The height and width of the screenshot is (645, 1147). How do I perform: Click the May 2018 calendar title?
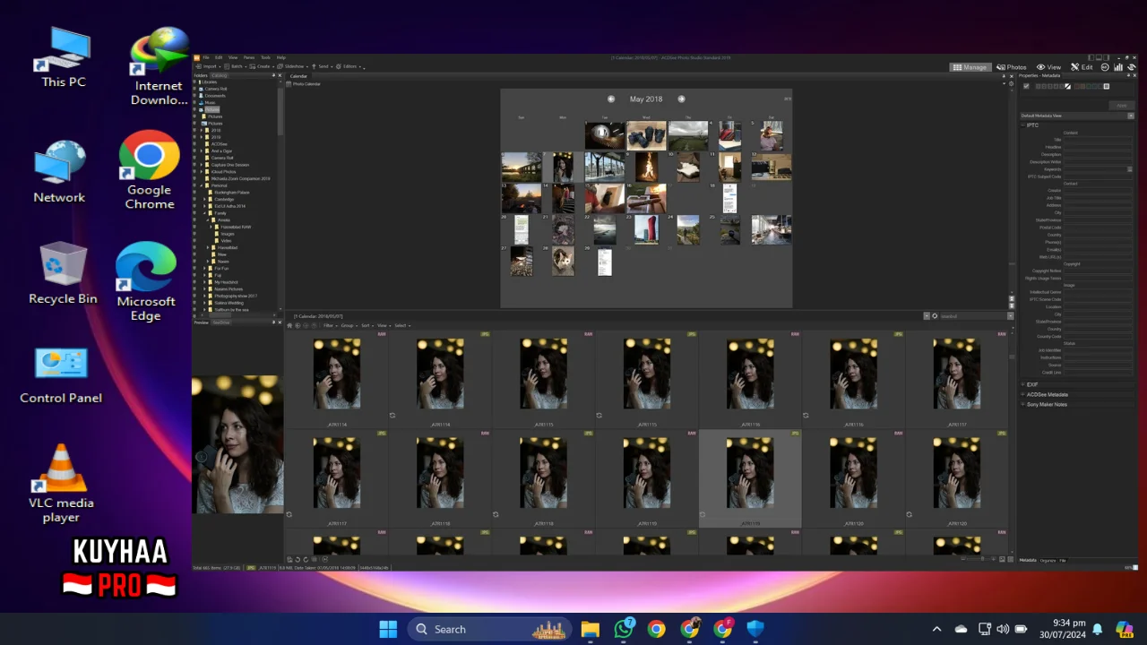[x=646, y=99]
